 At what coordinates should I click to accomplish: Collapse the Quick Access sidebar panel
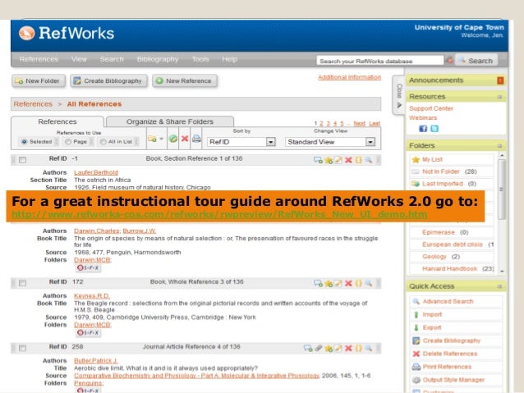tap(499, 286)
